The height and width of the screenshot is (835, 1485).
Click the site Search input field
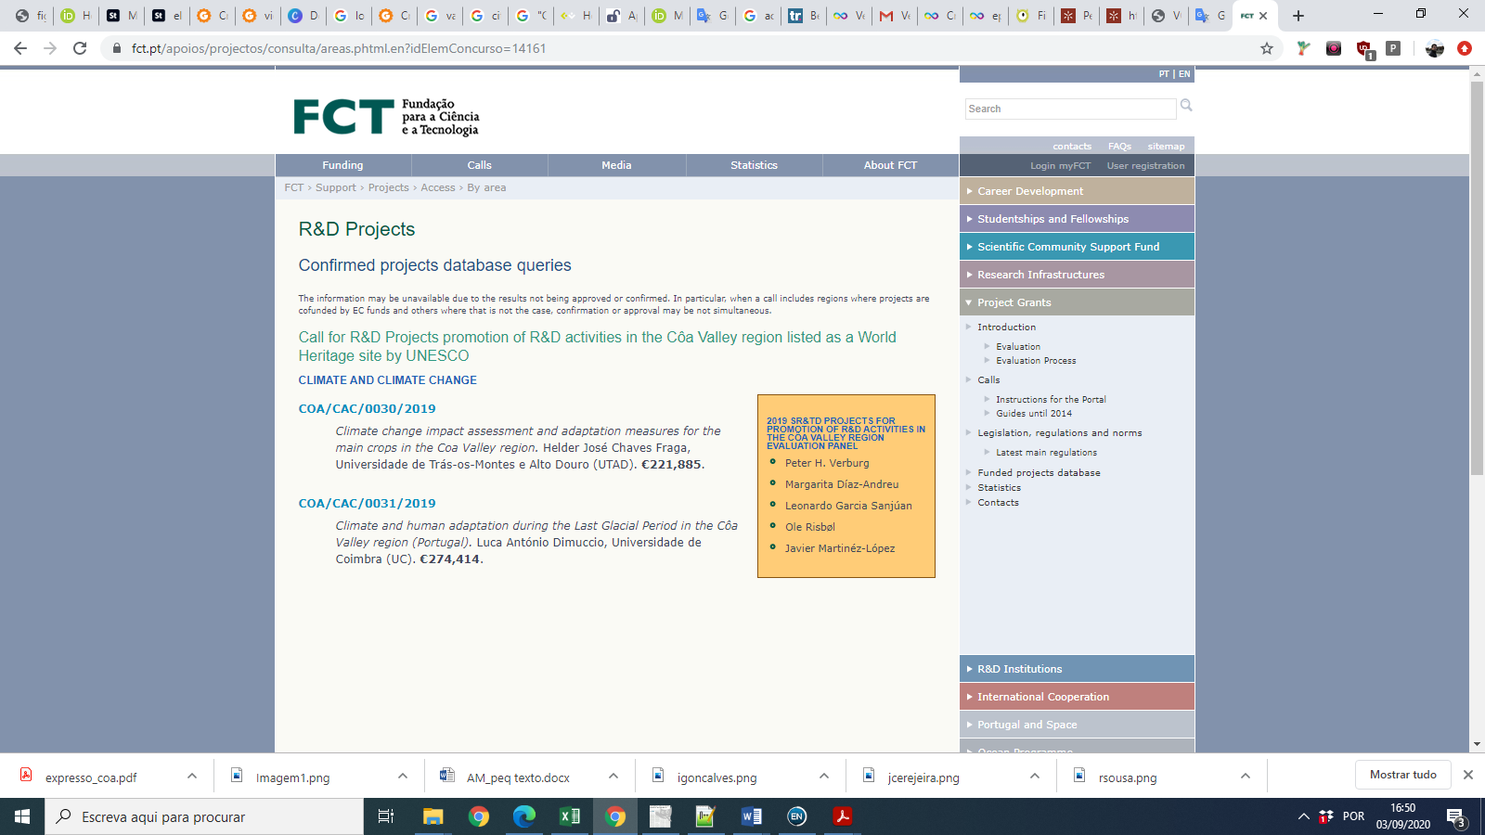[x=1070, y=109]
